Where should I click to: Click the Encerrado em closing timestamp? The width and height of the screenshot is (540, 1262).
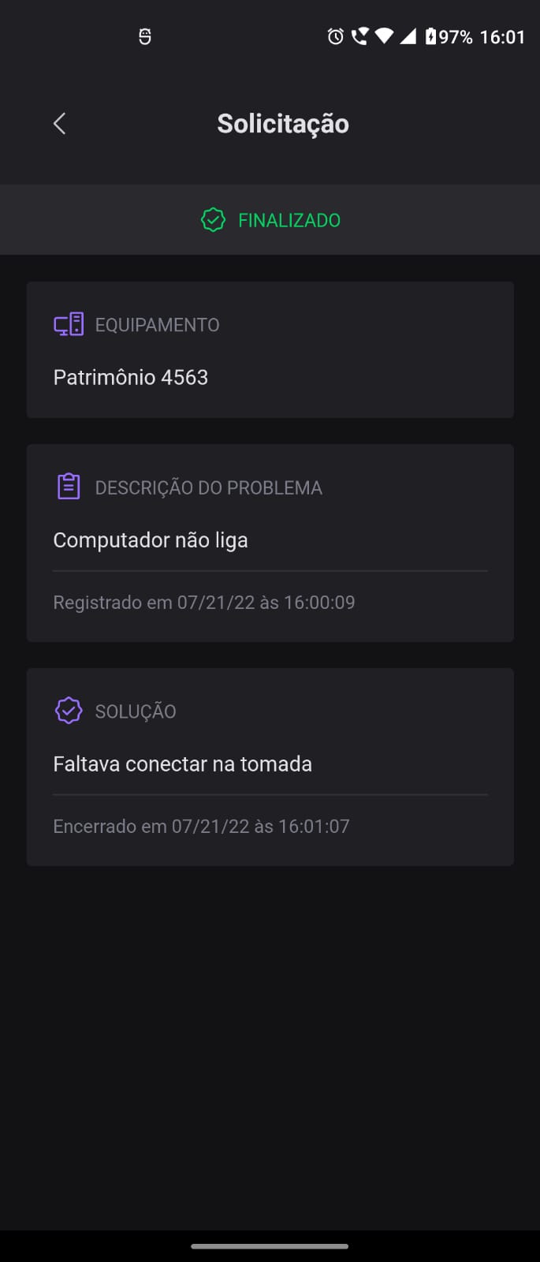pyautogui.click(x=201, y=826)
